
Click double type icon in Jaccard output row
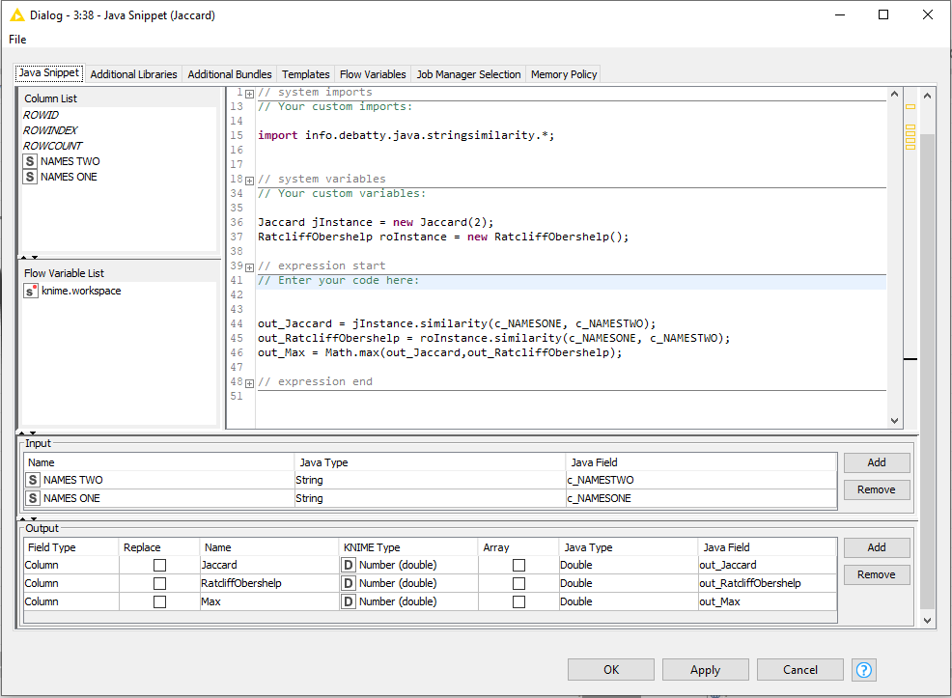(x=348, y=565)
